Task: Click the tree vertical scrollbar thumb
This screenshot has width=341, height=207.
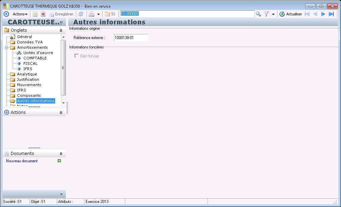Action: click(x=63, y=68)
